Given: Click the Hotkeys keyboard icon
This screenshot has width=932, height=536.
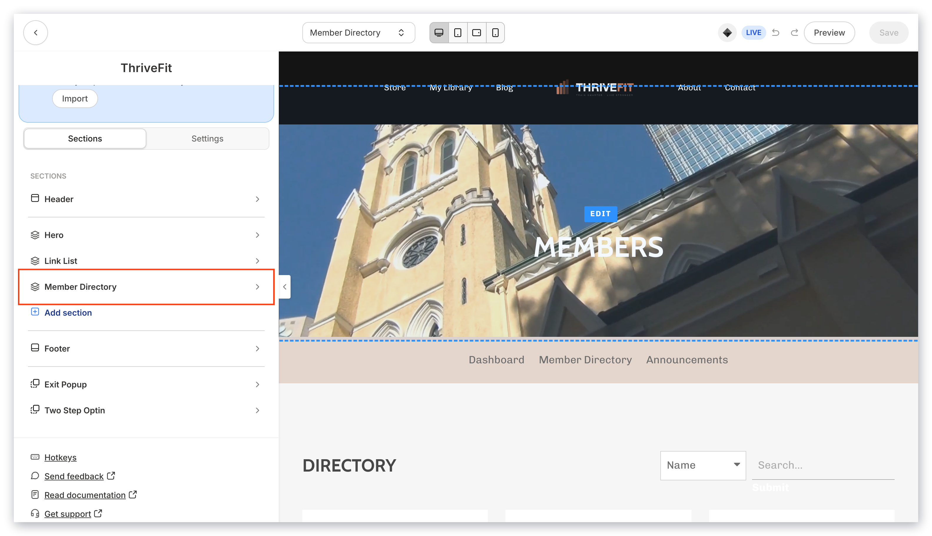Looking at the screenshot, I should pos(35,457).
